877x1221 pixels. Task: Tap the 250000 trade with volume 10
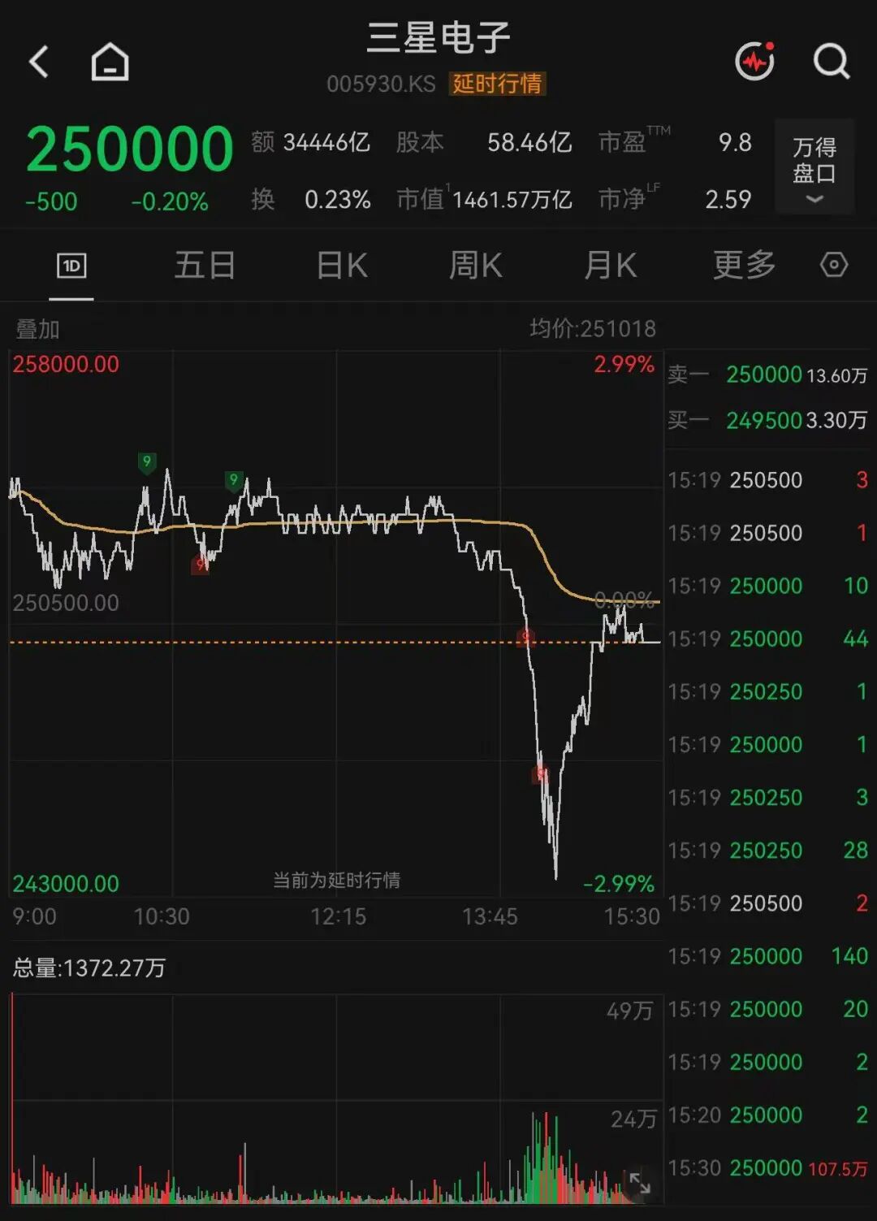(x=767, y=586)
